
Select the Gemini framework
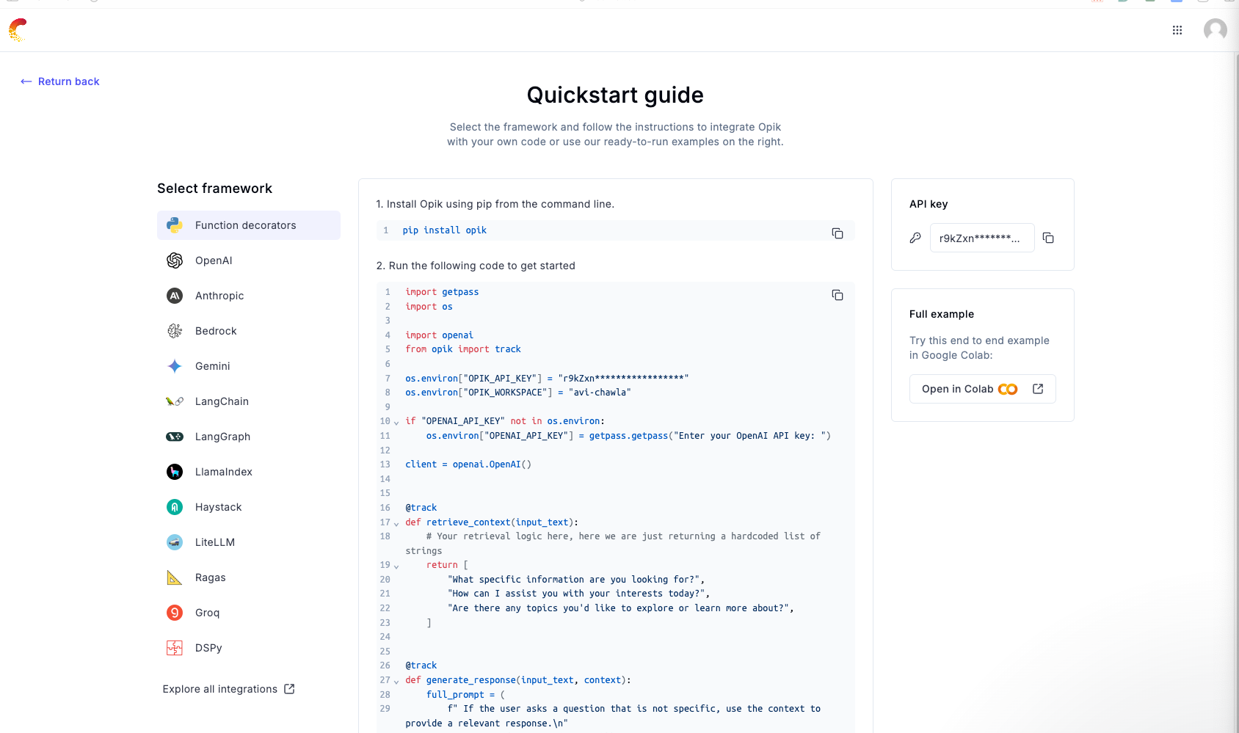coord(249,366)
